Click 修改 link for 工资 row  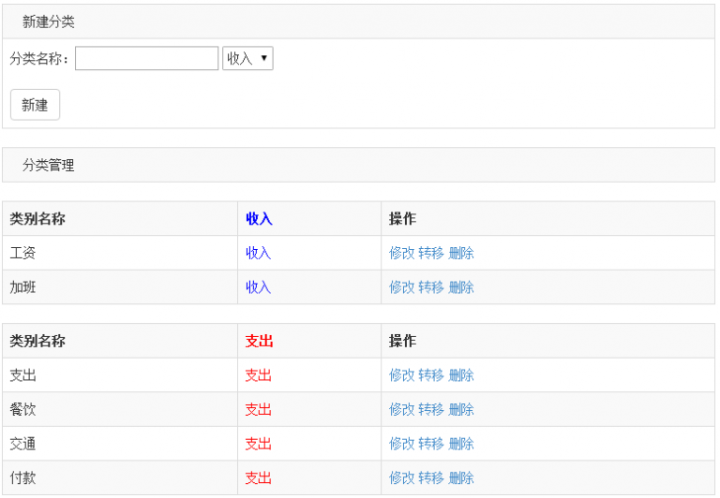[x=401, y=253]
